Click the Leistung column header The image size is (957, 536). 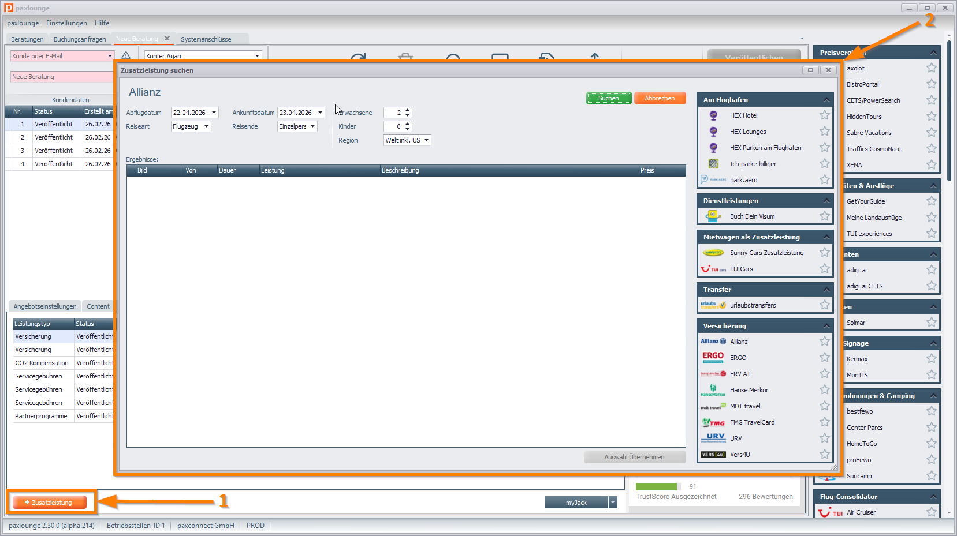(319, 170)
